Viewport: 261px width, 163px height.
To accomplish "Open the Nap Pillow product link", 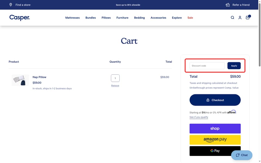I will (x=39, y=77).
